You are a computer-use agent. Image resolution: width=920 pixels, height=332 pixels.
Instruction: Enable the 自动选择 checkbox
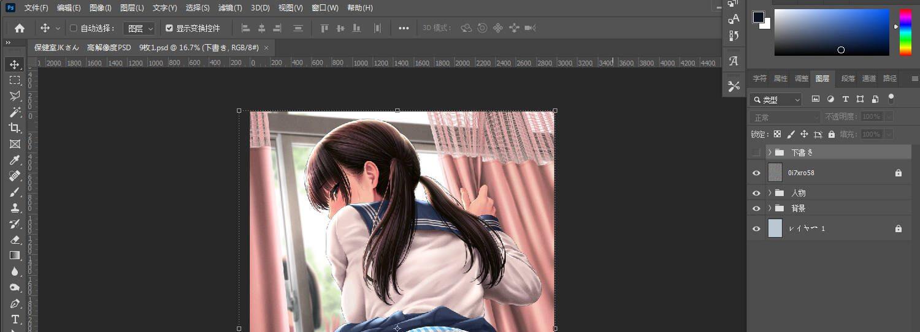74,28
